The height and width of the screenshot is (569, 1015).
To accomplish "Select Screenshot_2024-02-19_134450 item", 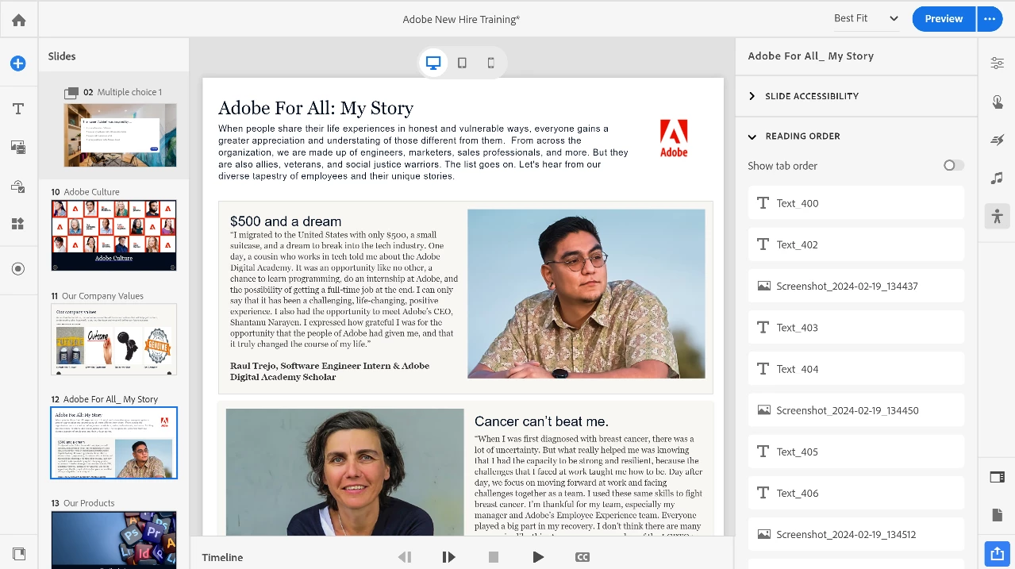I will 855,410.
